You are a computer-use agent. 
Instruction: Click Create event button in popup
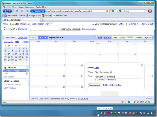point(94,85)
